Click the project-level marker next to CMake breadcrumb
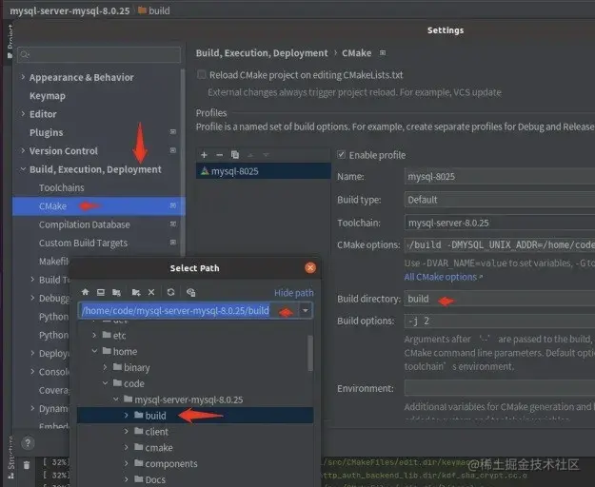Screen dimensions: 595x487 [383, 52]
